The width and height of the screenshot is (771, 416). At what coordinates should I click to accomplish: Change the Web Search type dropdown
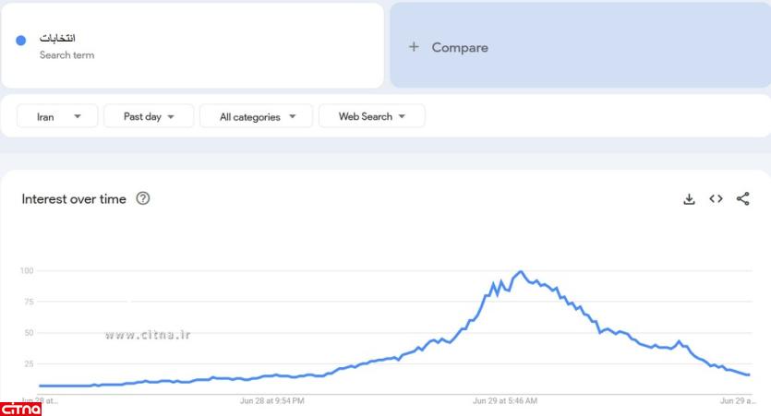(371, 116)
